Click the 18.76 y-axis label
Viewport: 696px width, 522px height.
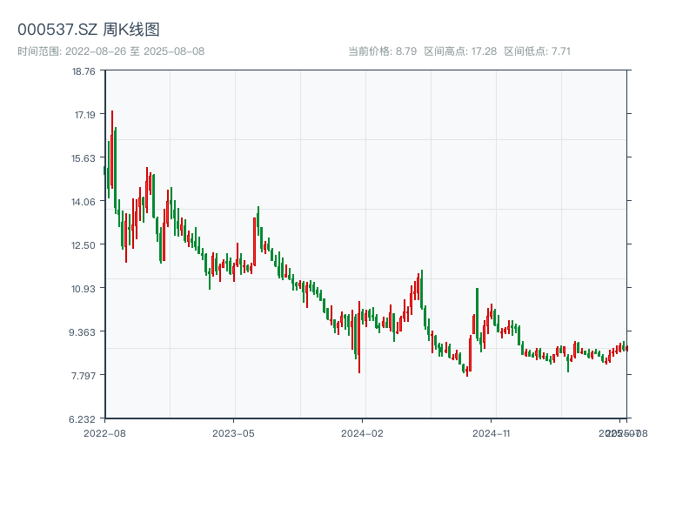pyautogui.click(x=84, y=71)
